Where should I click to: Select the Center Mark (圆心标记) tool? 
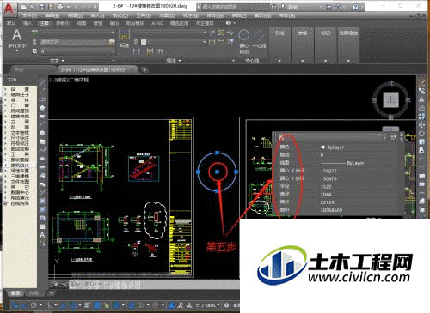[x=244, y=41]
